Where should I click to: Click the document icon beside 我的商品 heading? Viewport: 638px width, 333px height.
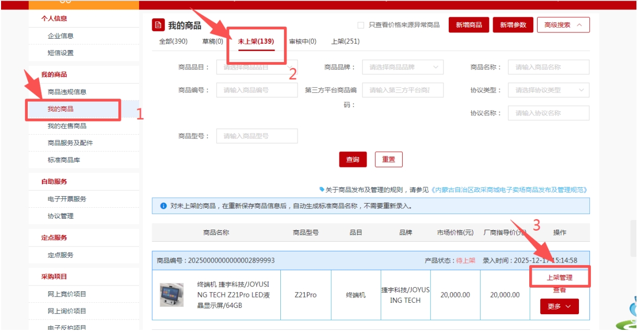click(x=157, y=25)
